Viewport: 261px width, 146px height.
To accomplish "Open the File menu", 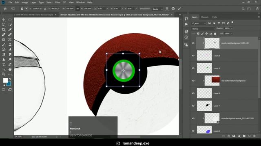I will pyautogui.click(x=10, y=2).
